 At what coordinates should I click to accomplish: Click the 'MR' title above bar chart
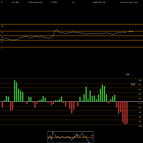(128, 75)
